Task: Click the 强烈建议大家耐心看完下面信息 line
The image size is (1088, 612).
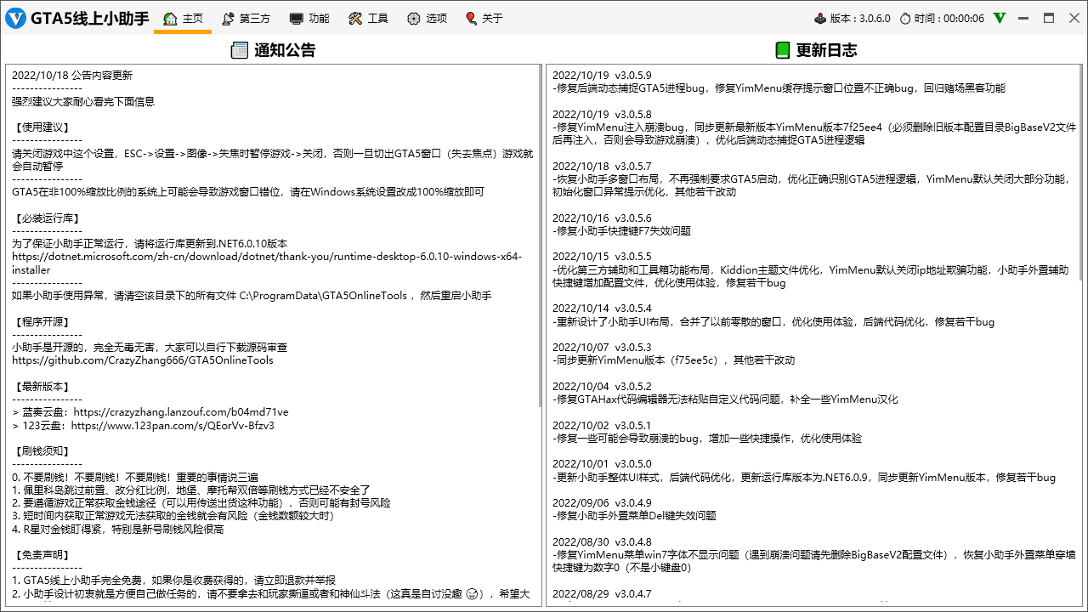Action: [x=83, y=102]
